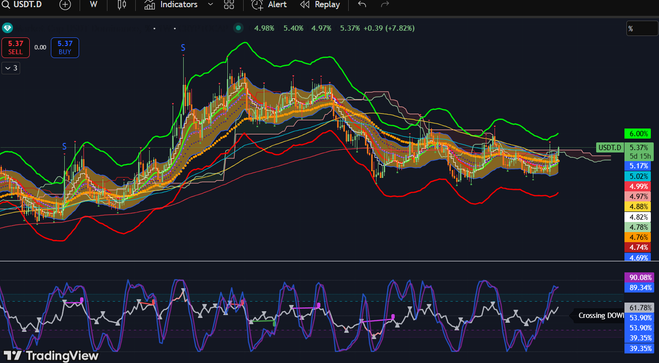This screenshot has height=363, width=659.
Task: Click the 4.97% low value in legend
Action: pyautogui.click(x=321, y=28)
